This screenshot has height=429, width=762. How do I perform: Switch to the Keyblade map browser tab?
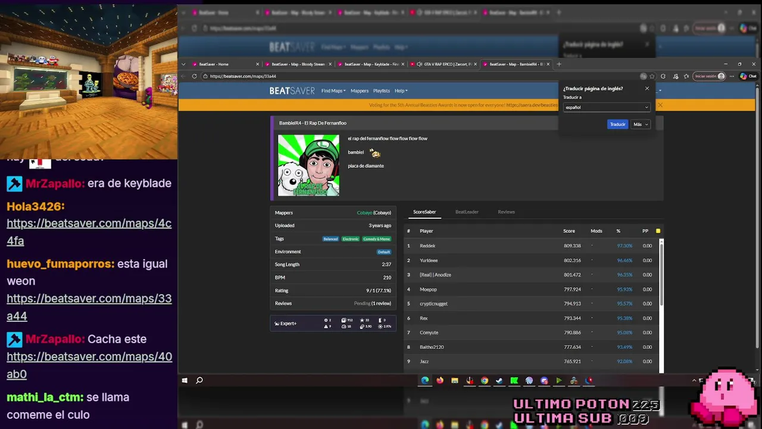click(371, 64)
